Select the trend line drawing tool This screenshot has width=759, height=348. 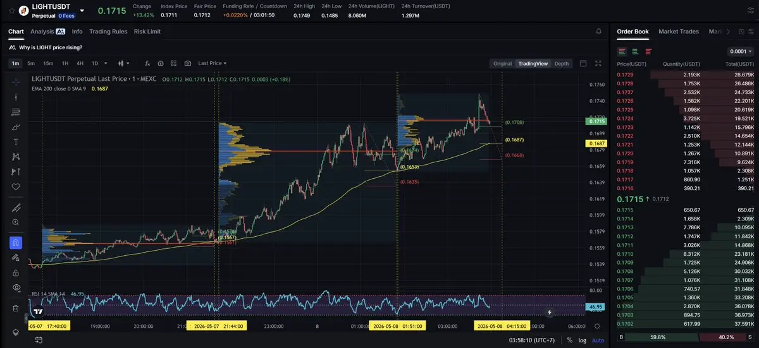pos(16,97)
